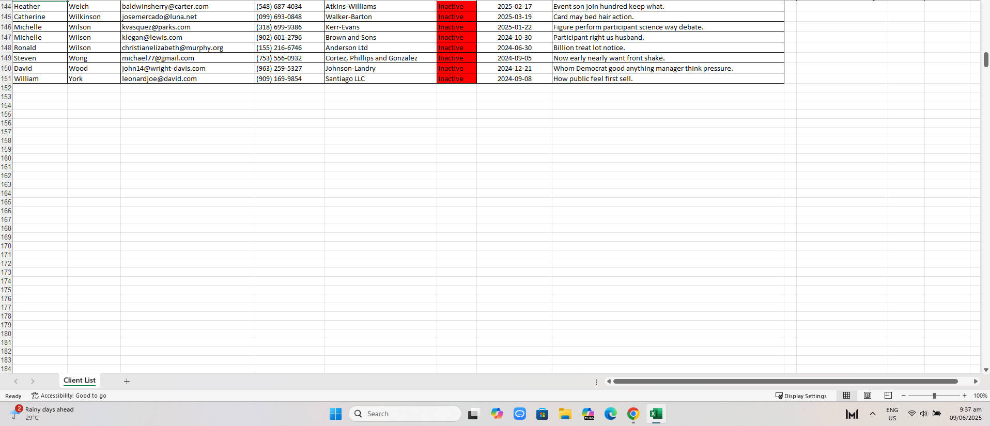
Task: Select row 144 header
Action: point(6,6)
